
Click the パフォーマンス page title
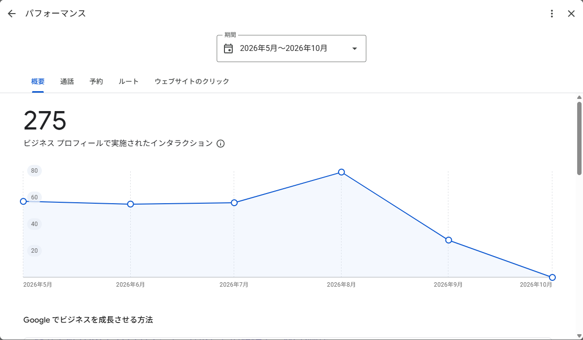coord(56,14)
